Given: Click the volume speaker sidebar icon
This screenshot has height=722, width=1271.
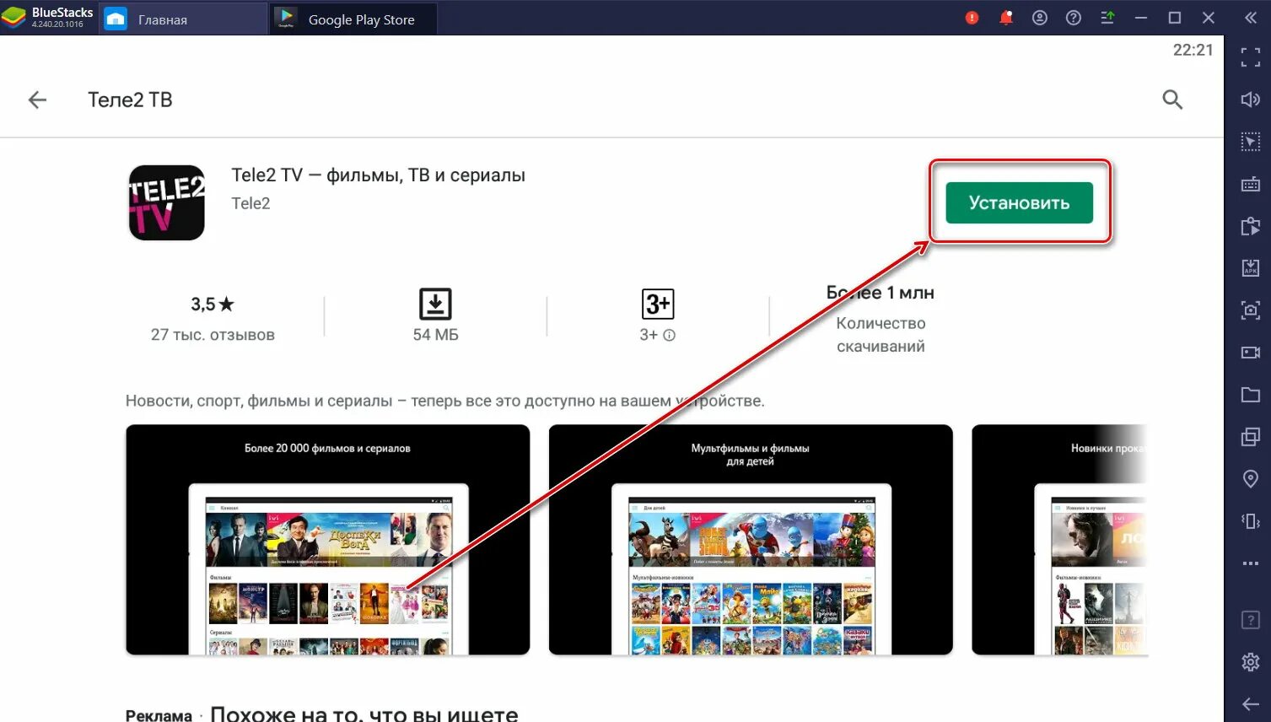Looking at the screenshot, I should coord(1251,100).
